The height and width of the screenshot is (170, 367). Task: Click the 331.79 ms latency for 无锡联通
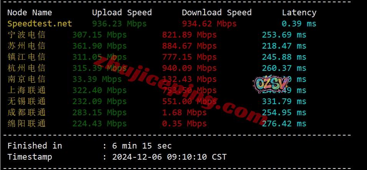(284, 101)
